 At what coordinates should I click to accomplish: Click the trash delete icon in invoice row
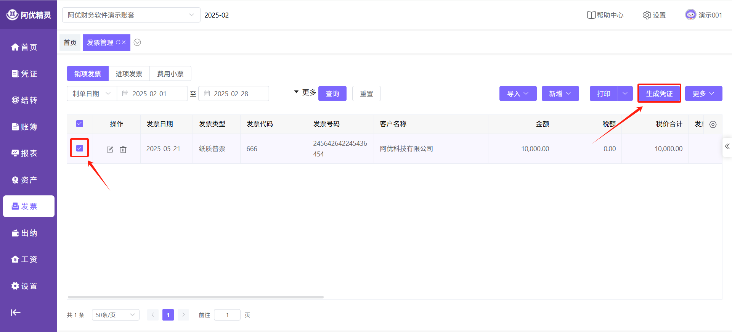[123, 149]
